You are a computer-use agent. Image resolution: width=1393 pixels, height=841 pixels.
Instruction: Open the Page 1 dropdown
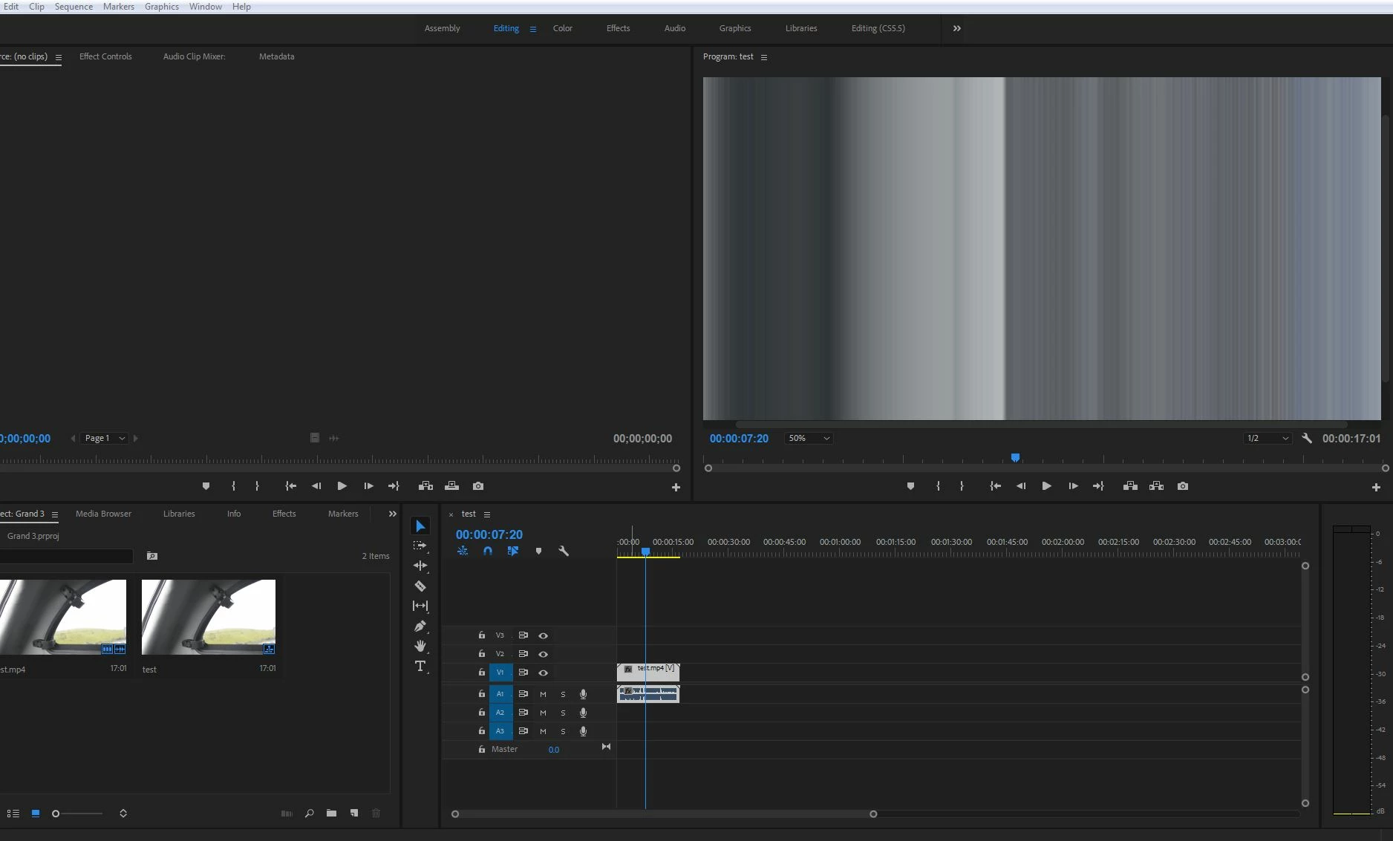105,438
